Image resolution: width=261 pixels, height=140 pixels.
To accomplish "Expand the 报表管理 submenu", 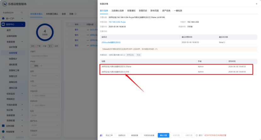I will 22,115.
